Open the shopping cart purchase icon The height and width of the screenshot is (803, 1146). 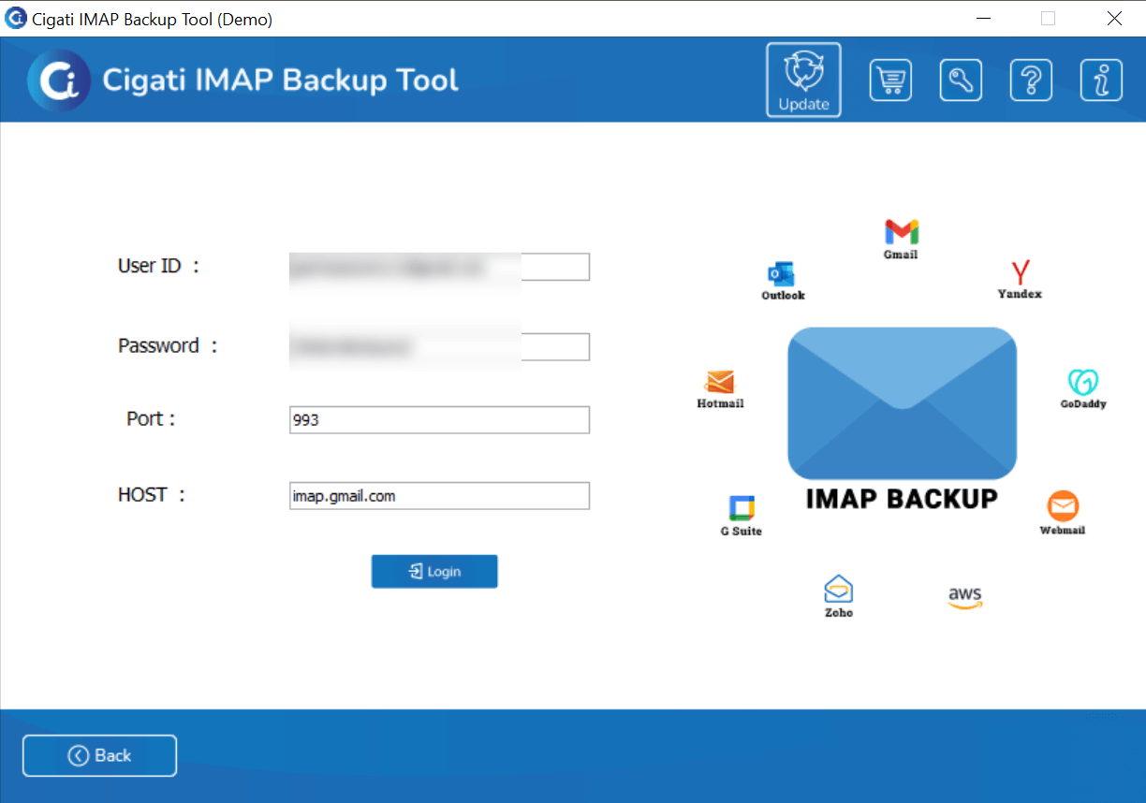click(890, 80)
